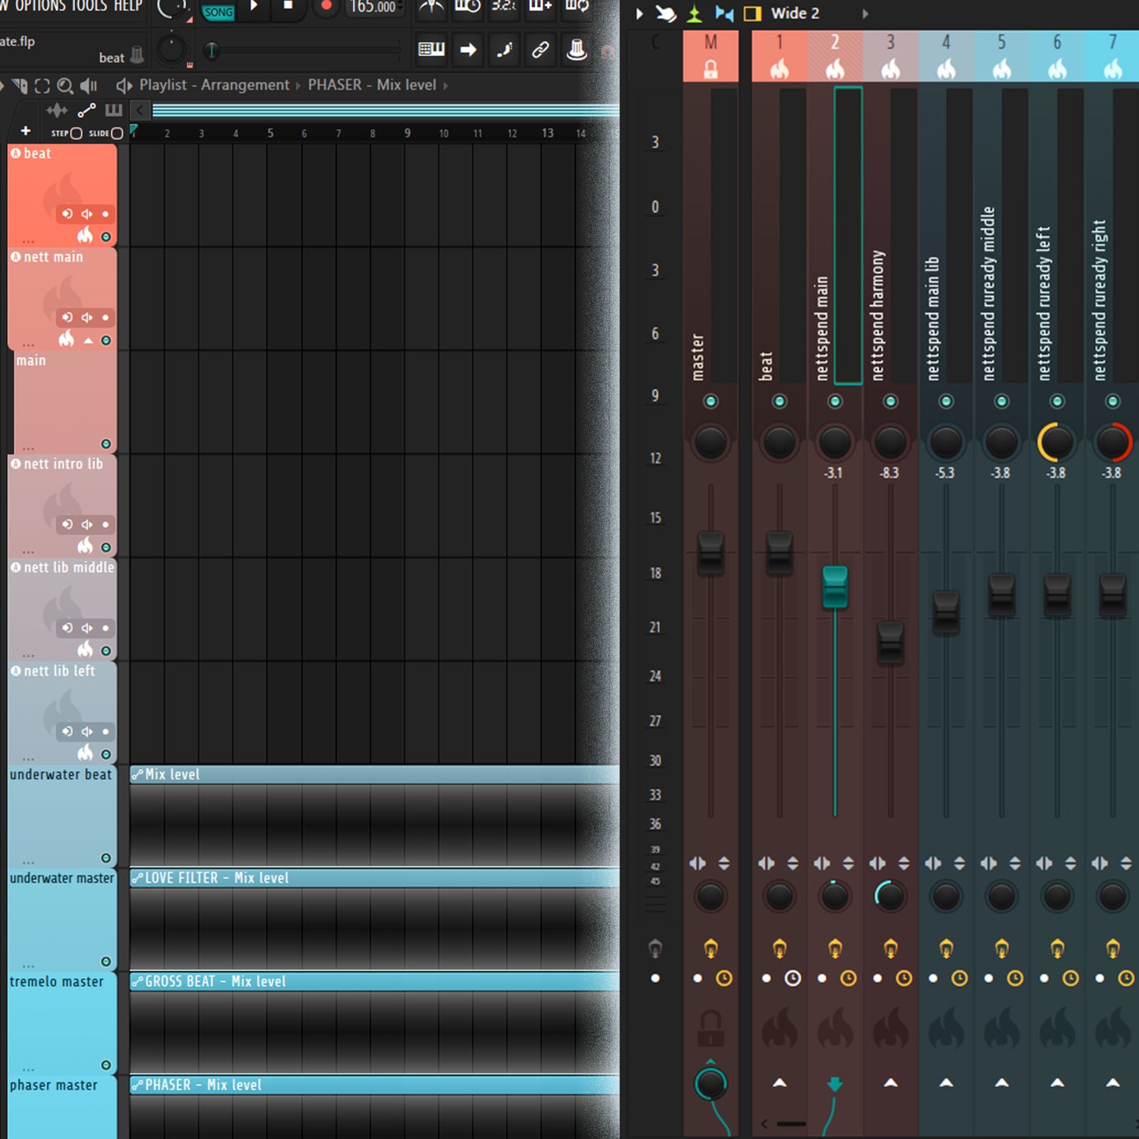Toggle the yellow mixer layout panel icon
The height and width of the screenshot is (1139, 1139).
pyautogui.click(x=753, y=13)
